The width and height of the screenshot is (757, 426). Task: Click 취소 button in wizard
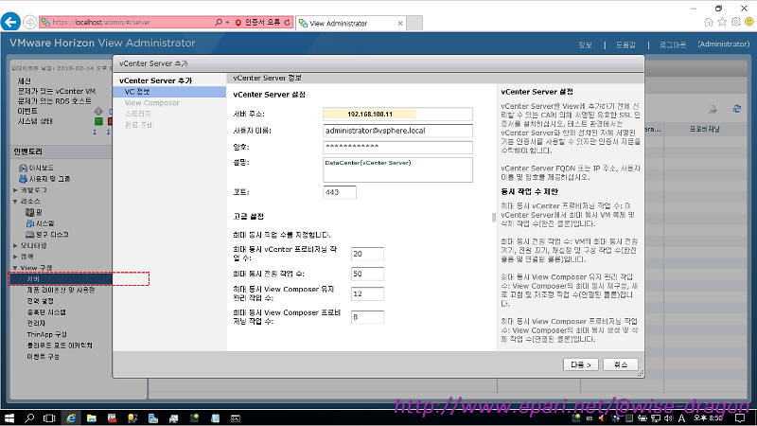point(621,364)
